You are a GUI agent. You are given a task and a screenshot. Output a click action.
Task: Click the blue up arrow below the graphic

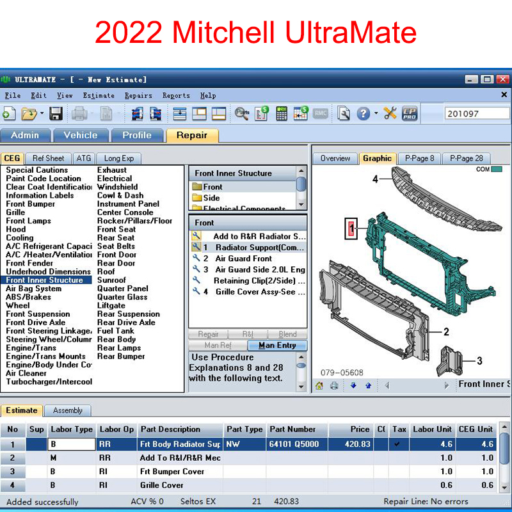[x=369, y=386]
